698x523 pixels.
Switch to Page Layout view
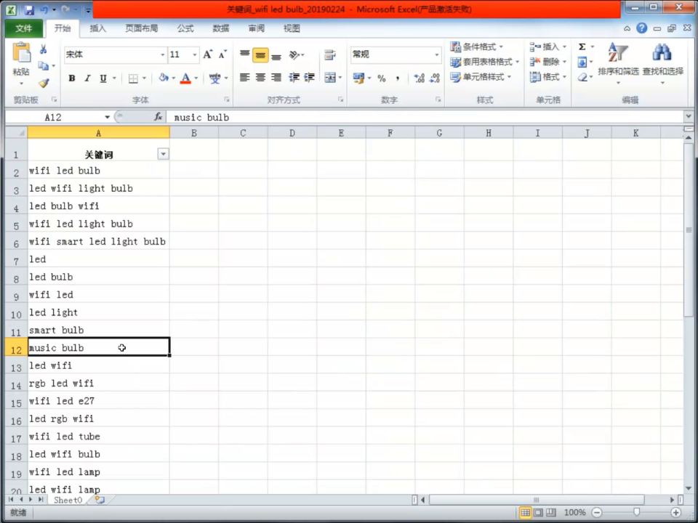[538, 512]
